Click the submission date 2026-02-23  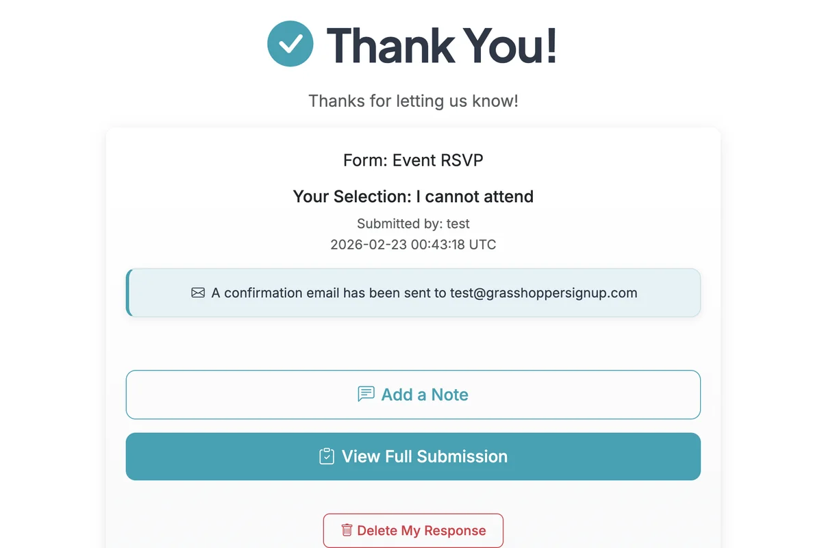(368, 244)
